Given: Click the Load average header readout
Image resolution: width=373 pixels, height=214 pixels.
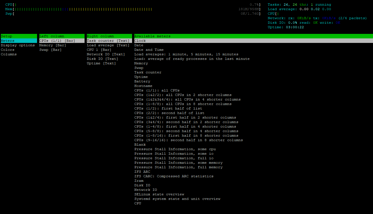Looking at the screenshot, I should point(299,9).
